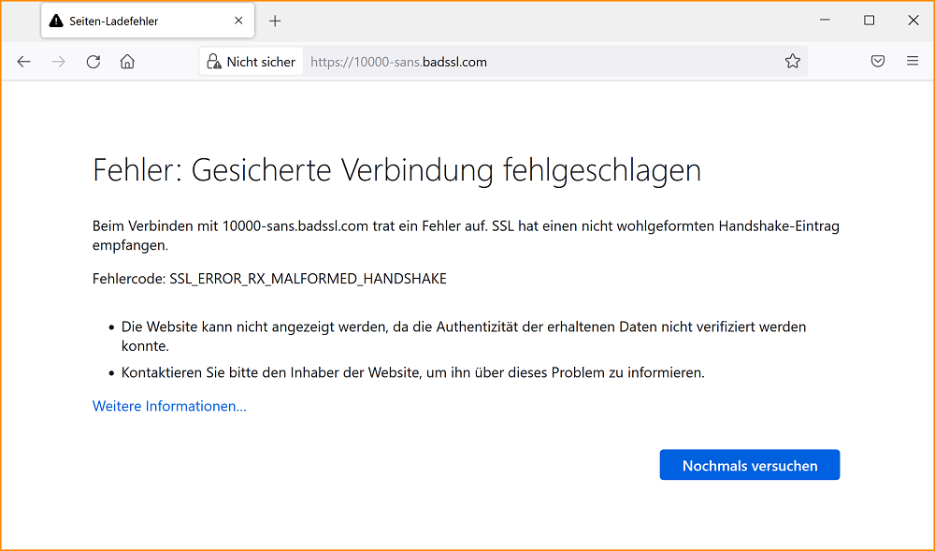Click the warning triangle in the tab
Image resolution: width=935 pixels, height=551 pixels.
coord(56,21)
